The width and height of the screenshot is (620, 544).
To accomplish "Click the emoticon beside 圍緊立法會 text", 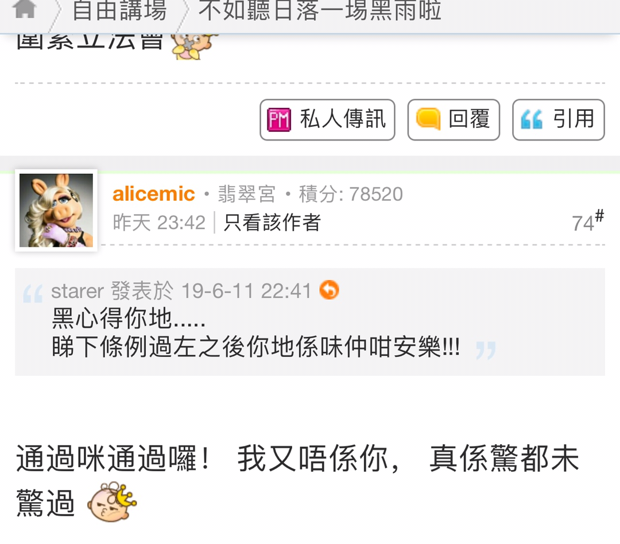I will pos(194,46).
